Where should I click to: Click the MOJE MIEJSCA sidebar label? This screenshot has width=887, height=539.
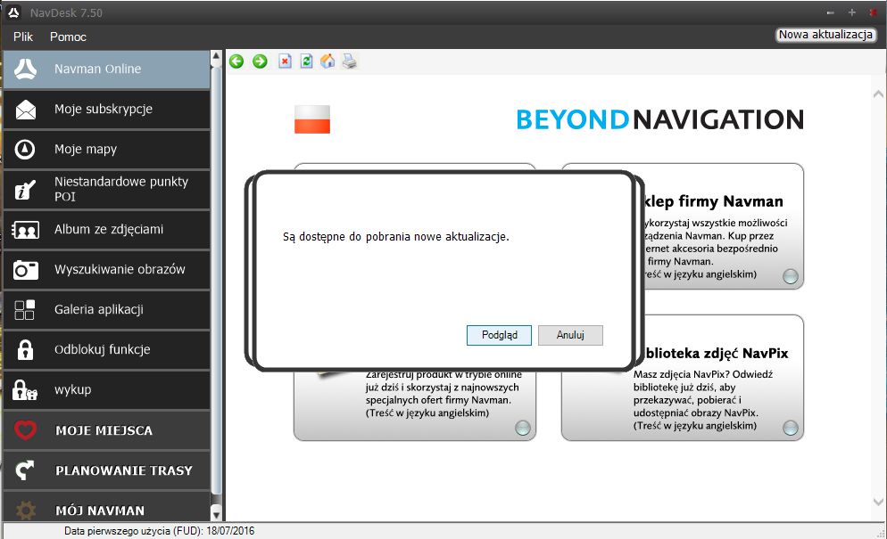[x=104, y=430]
